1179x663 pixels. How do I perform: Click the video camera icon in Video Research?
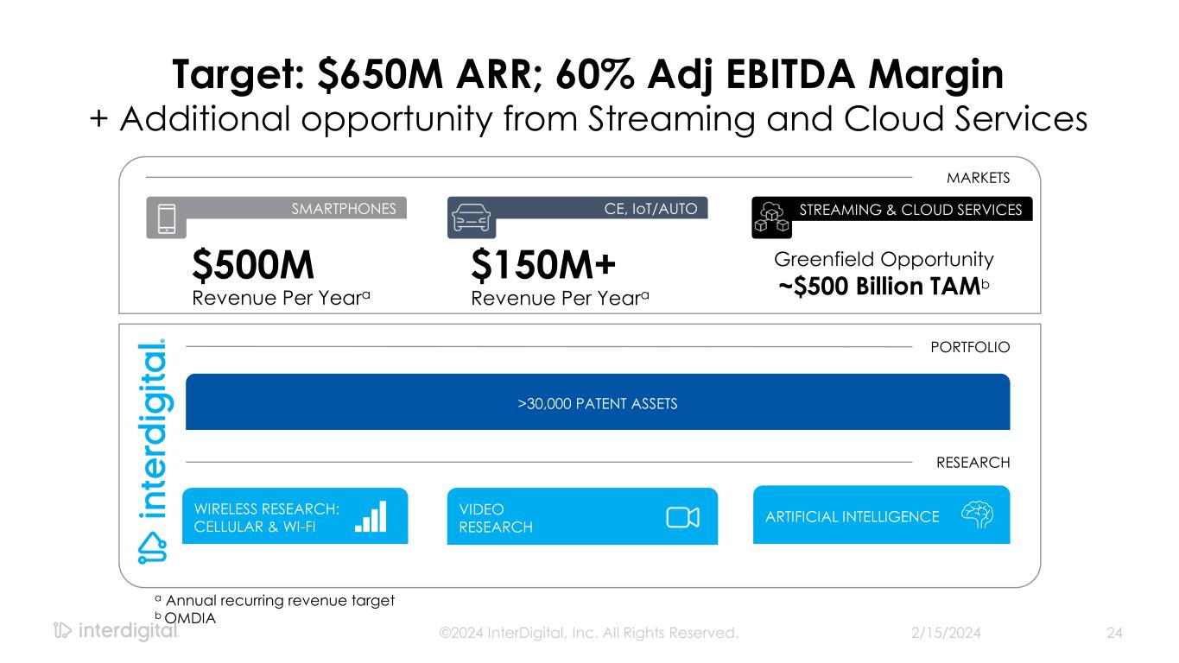pos(681,516)
